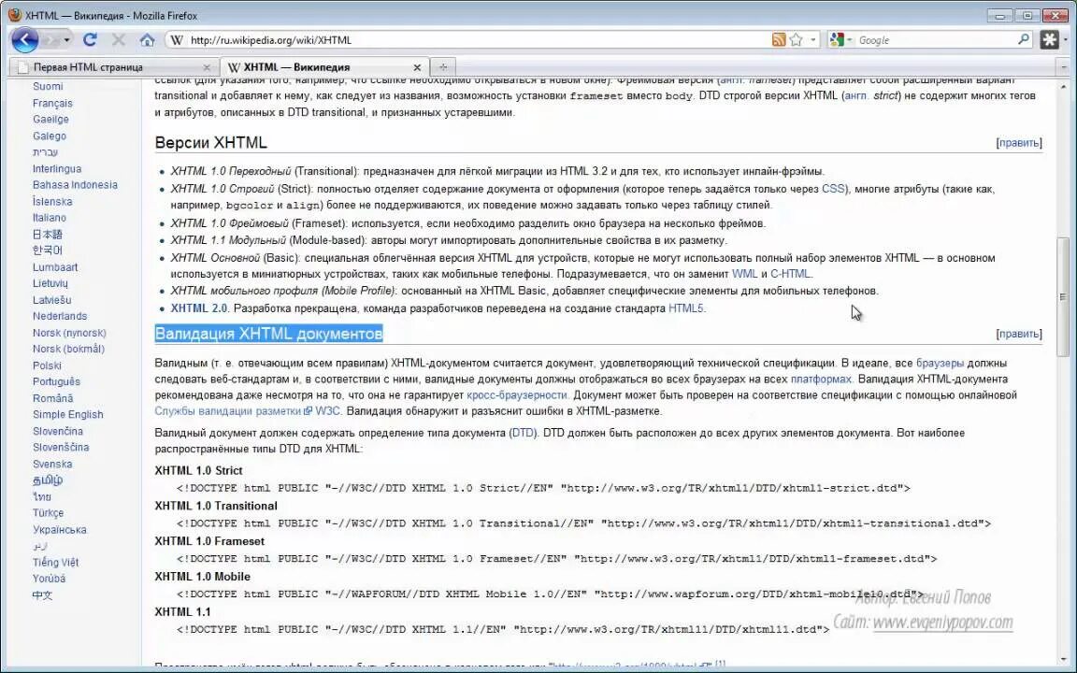The height and width of the screenshot is (673, 1077).
Task: Open the CSS link
Action: coord(833,189)
